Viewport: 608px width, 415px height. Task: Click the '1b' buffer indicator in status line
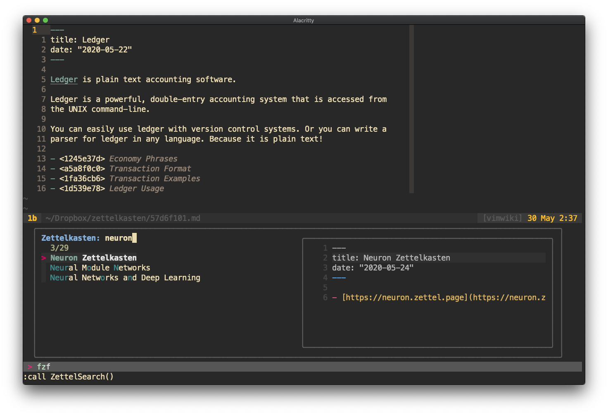[32, 218]
